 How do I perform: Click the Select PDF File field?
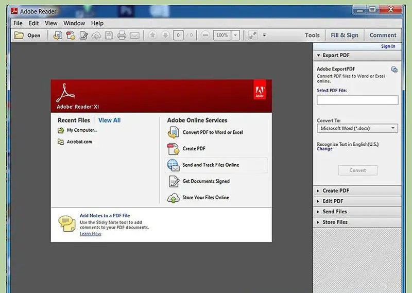(357, 100)
